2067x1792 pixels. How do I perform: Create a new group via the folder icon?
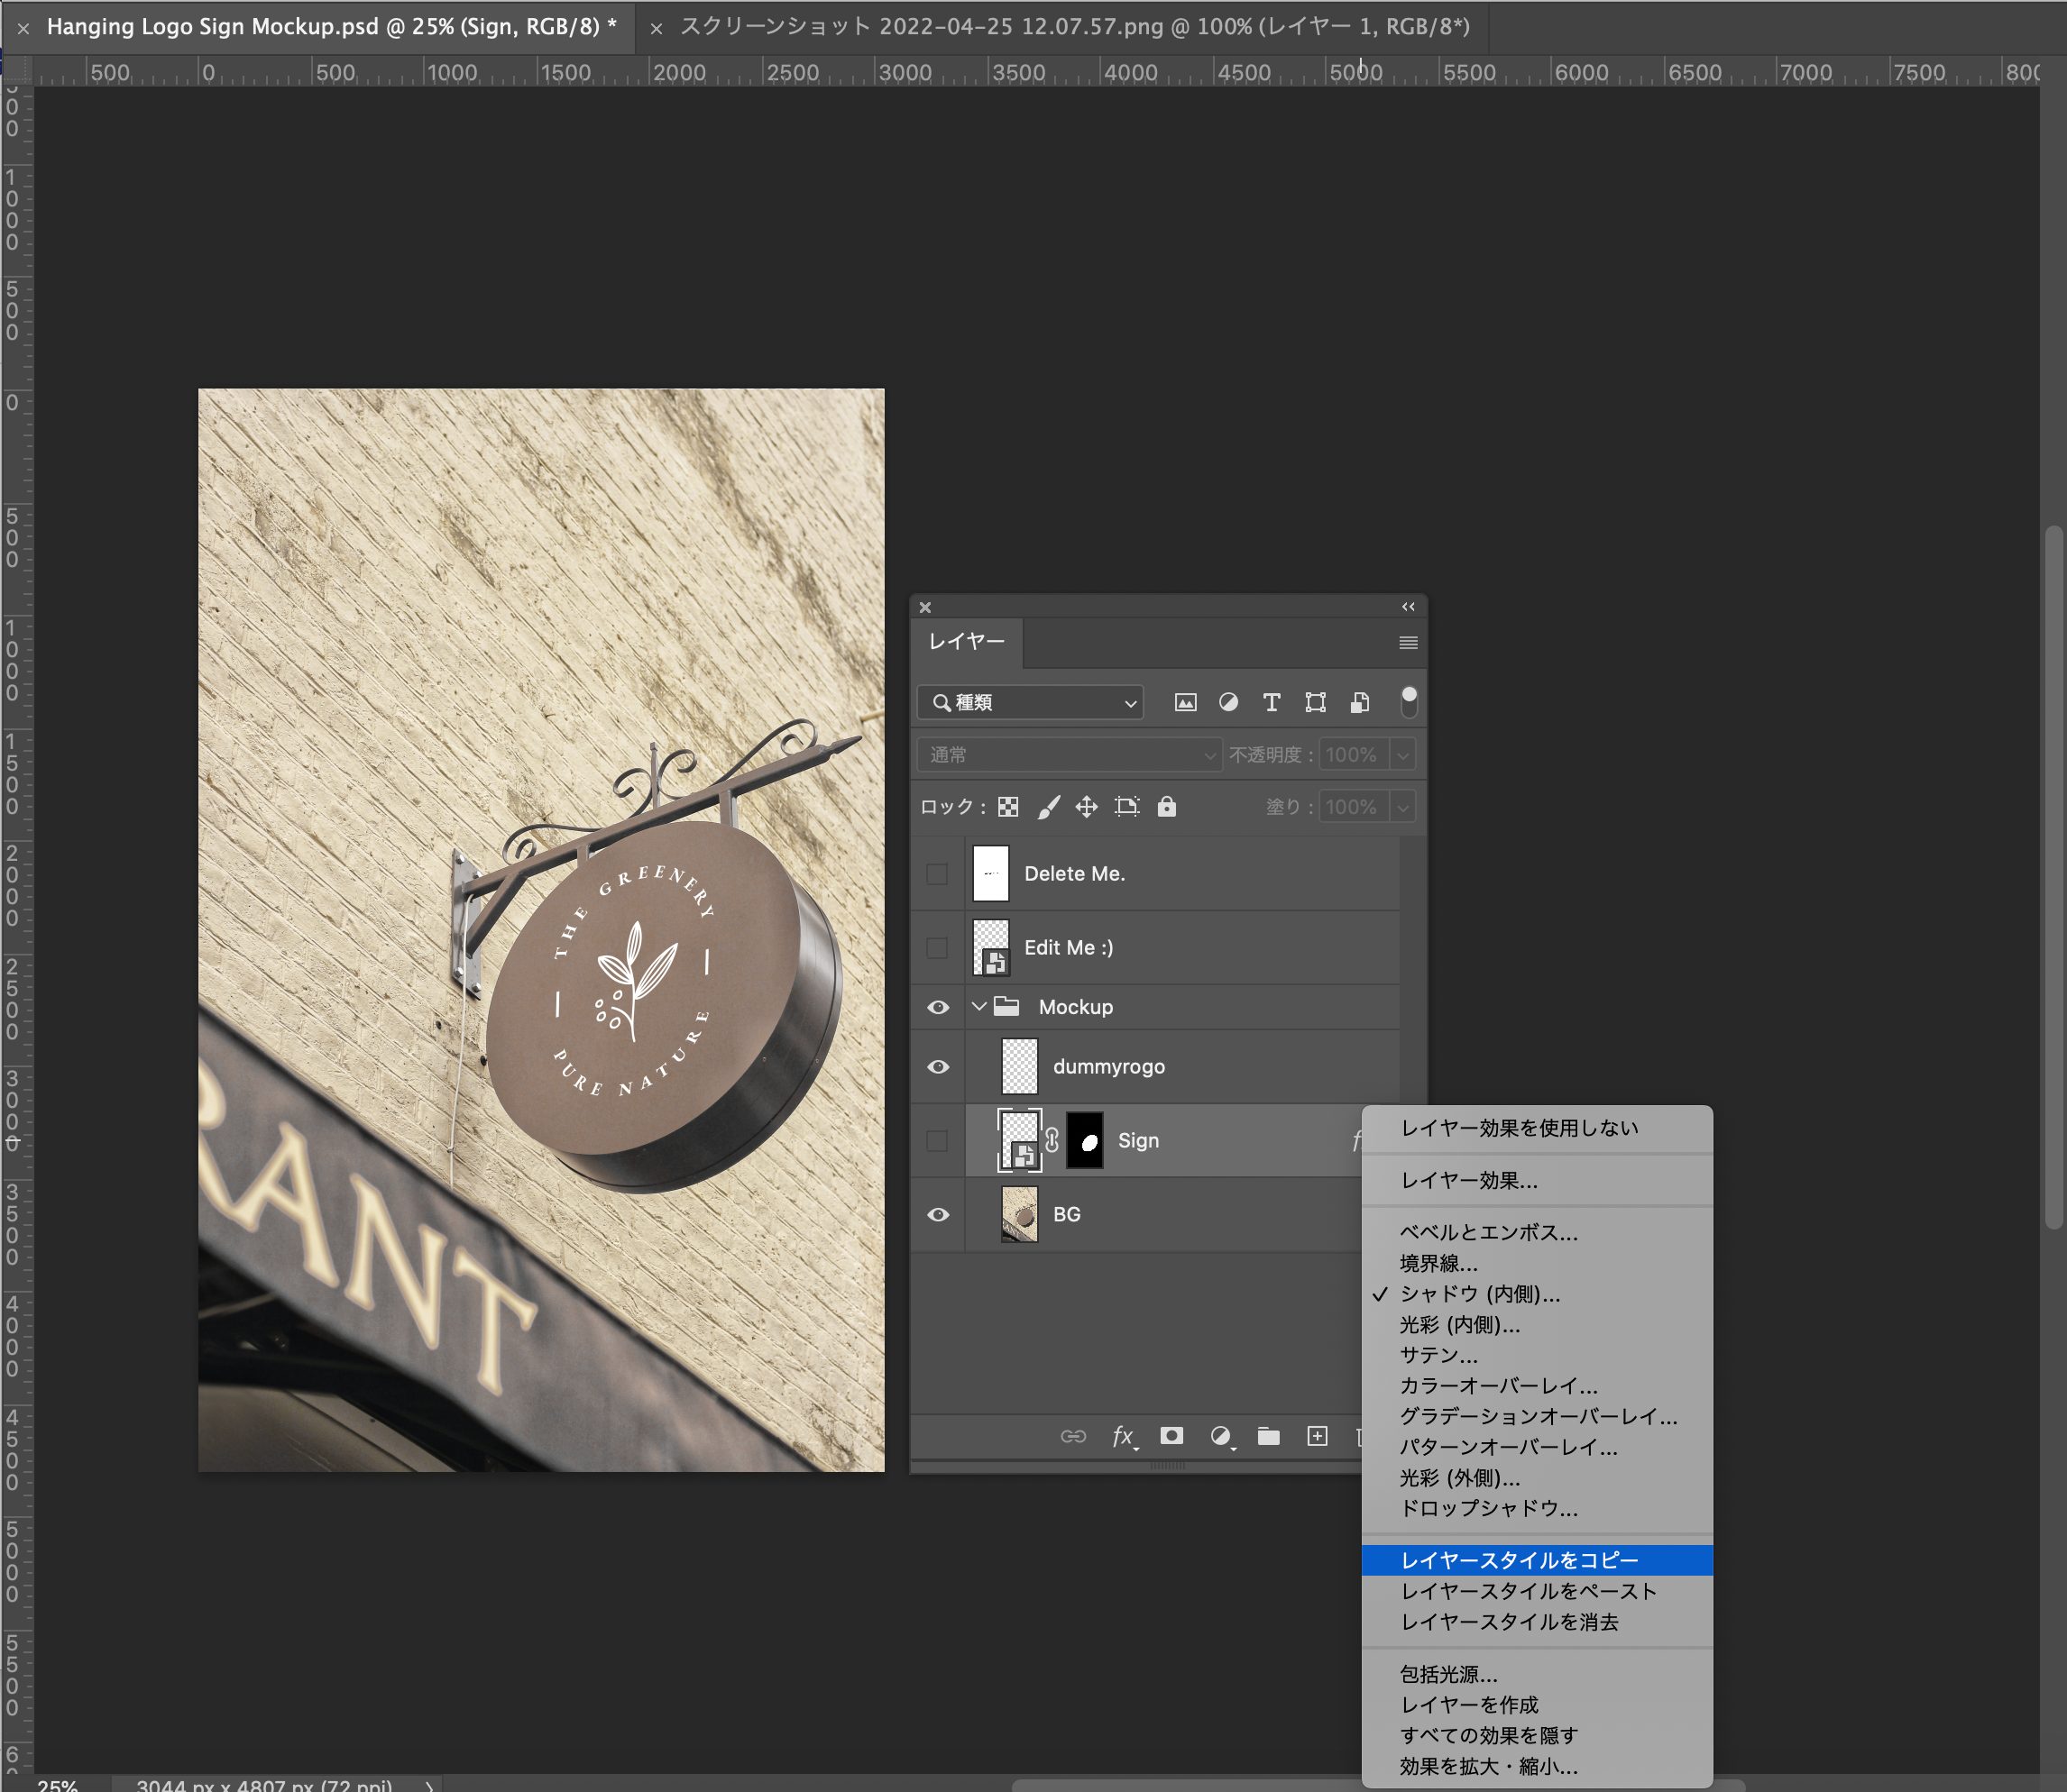point(1268,1437)
